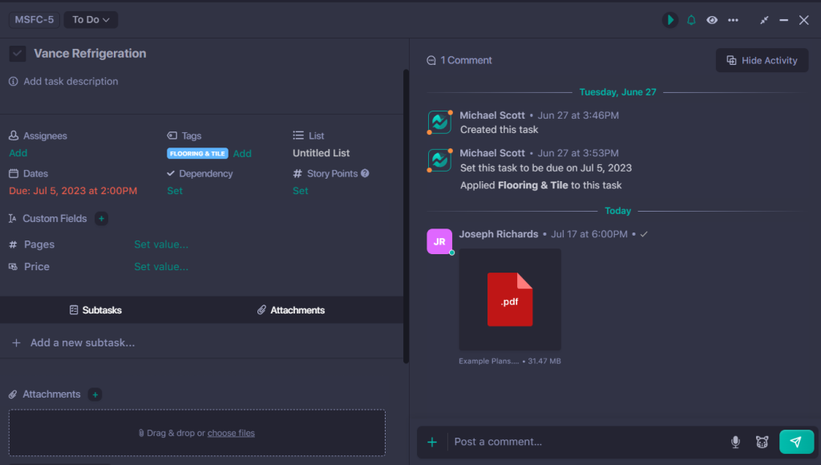Image resolution: width=821 pixels, height=465 pixels.
Task: Click the plus icon before new subtask
Action: 16,342
